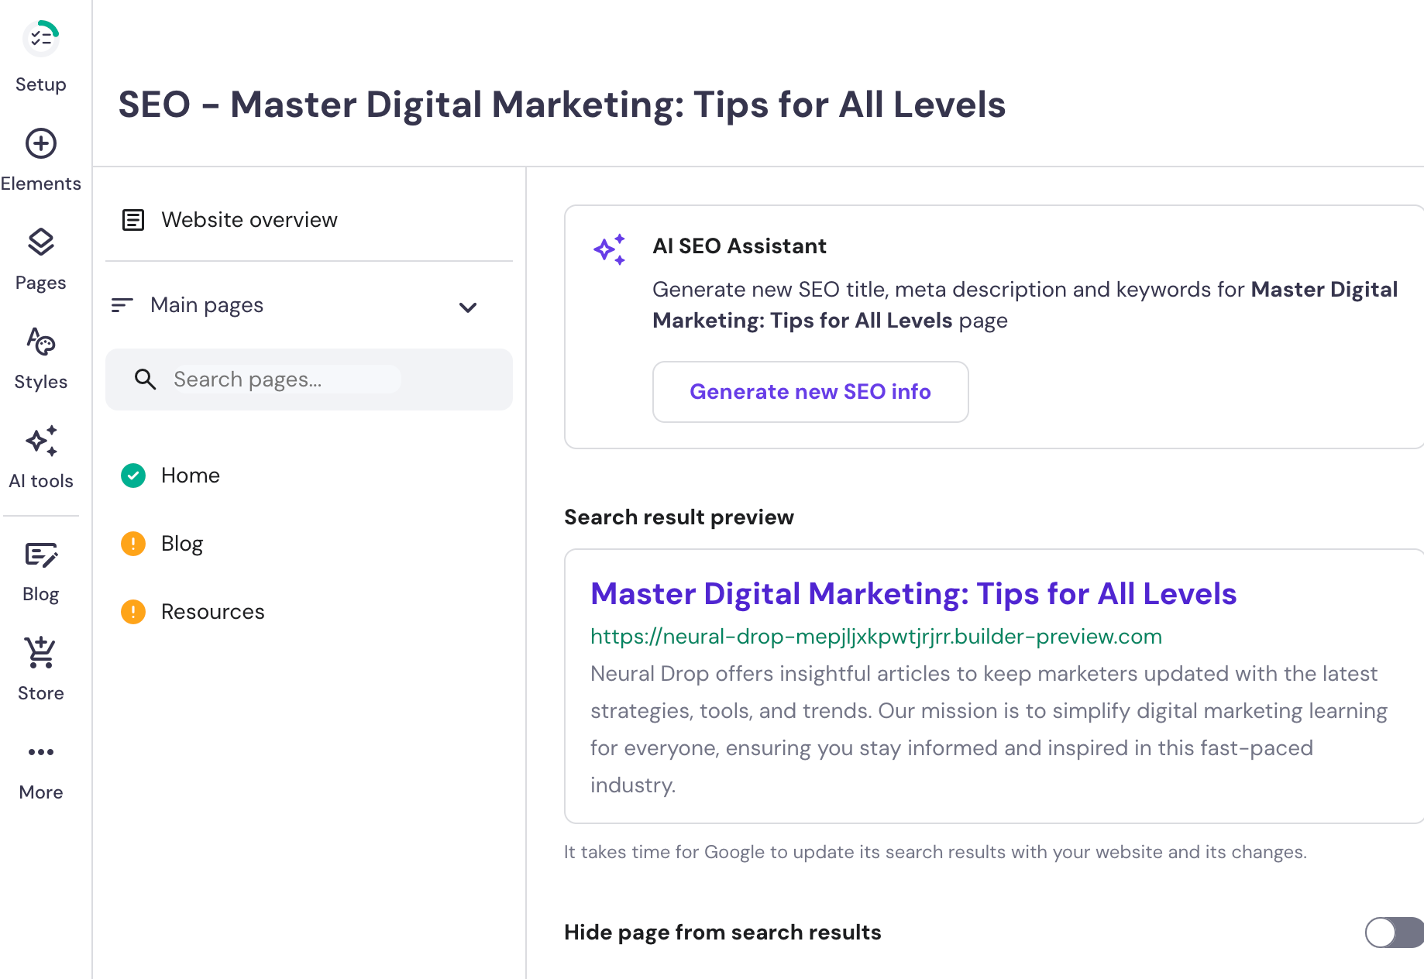Click the AI SEO Assistant sparkle icon
The image size is (1424, 979).
611,249
